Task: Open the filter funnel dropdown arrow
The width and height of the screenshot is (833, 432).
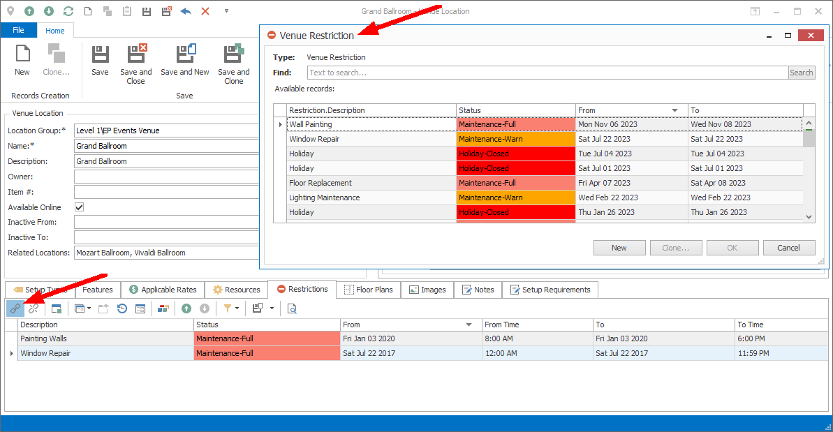Action: coord(237,308)
